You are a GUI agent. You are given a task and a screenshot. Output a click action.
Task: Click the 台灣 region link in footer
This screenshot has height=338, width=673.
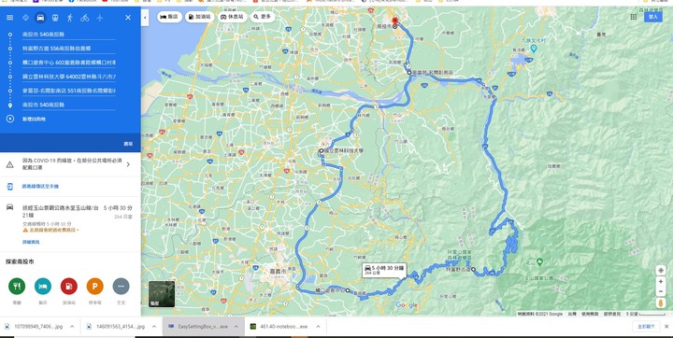(x=572, y=314)
